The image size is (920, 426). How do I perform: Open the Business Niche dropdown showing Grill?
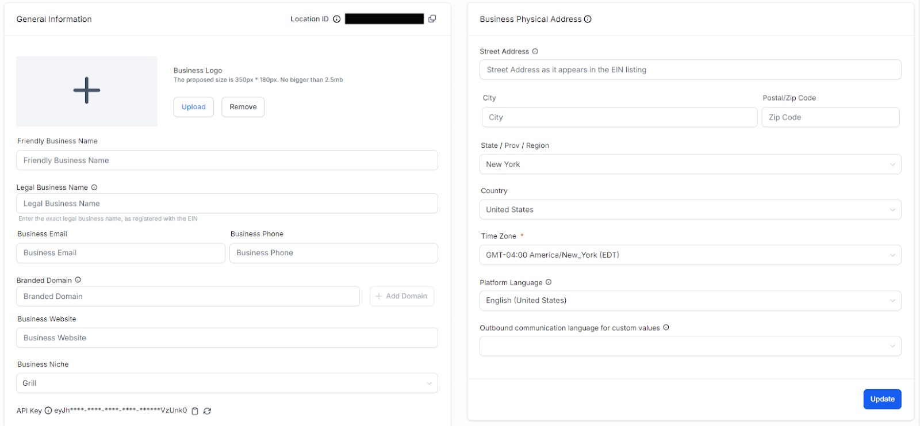click(227, 383)
